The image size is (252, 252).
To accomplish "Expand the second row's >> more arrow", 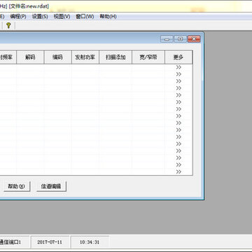I will [x=178, y=74].
